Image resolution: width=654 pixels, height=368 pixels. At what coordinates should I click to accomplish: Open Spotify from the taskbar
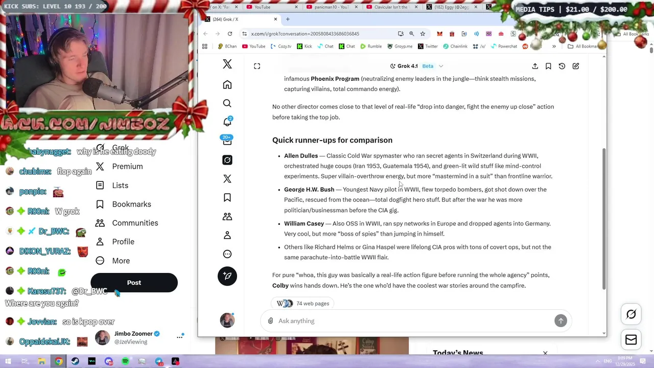coord(125,361)
